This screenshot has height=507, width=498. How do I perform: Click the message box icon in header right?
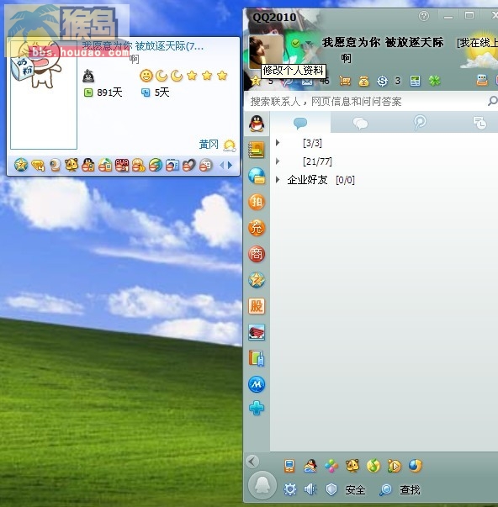[481, 80]
